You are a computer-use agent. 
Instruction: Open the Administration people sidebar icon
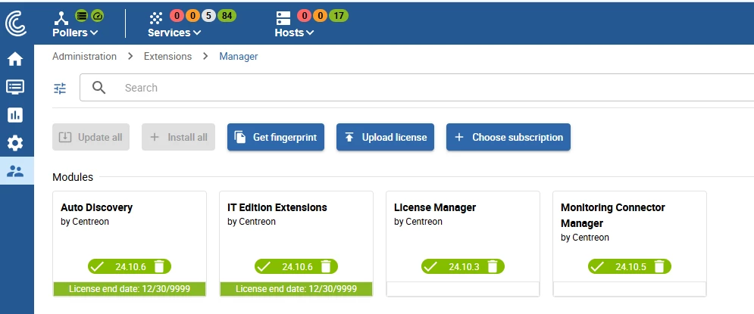pyautogui.click(x=15, y=171)
